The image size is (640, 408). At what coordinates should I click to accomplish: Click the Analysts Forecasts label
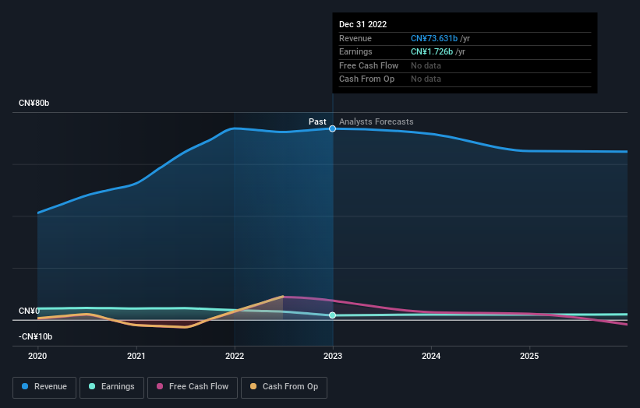(x=377, y=121)
